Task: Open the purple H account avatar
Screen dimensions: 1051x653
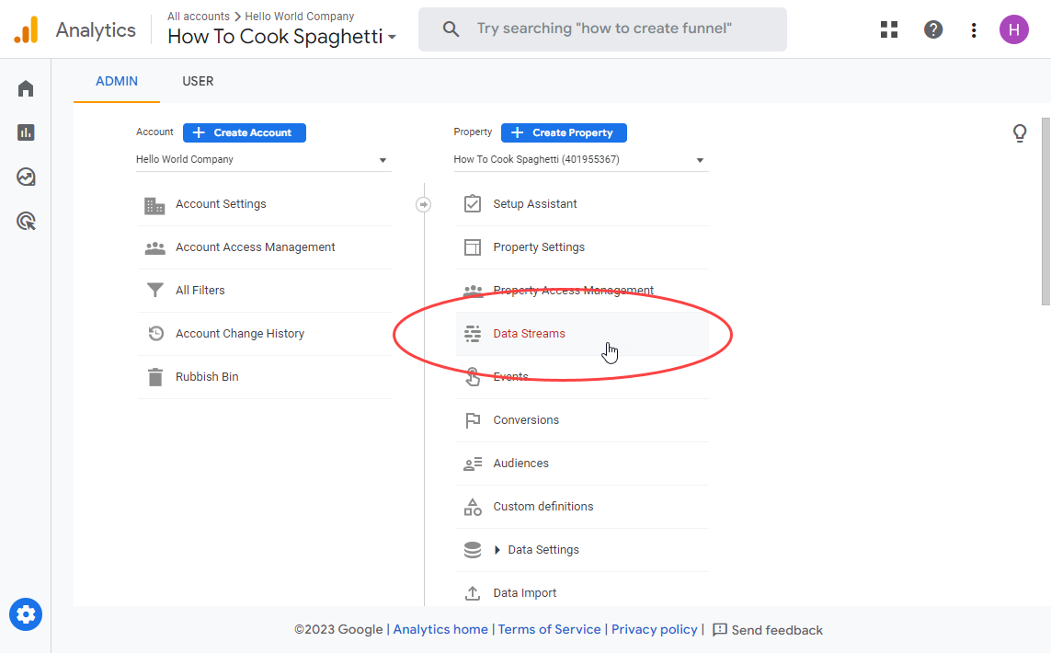Action: pos(1013,29)
